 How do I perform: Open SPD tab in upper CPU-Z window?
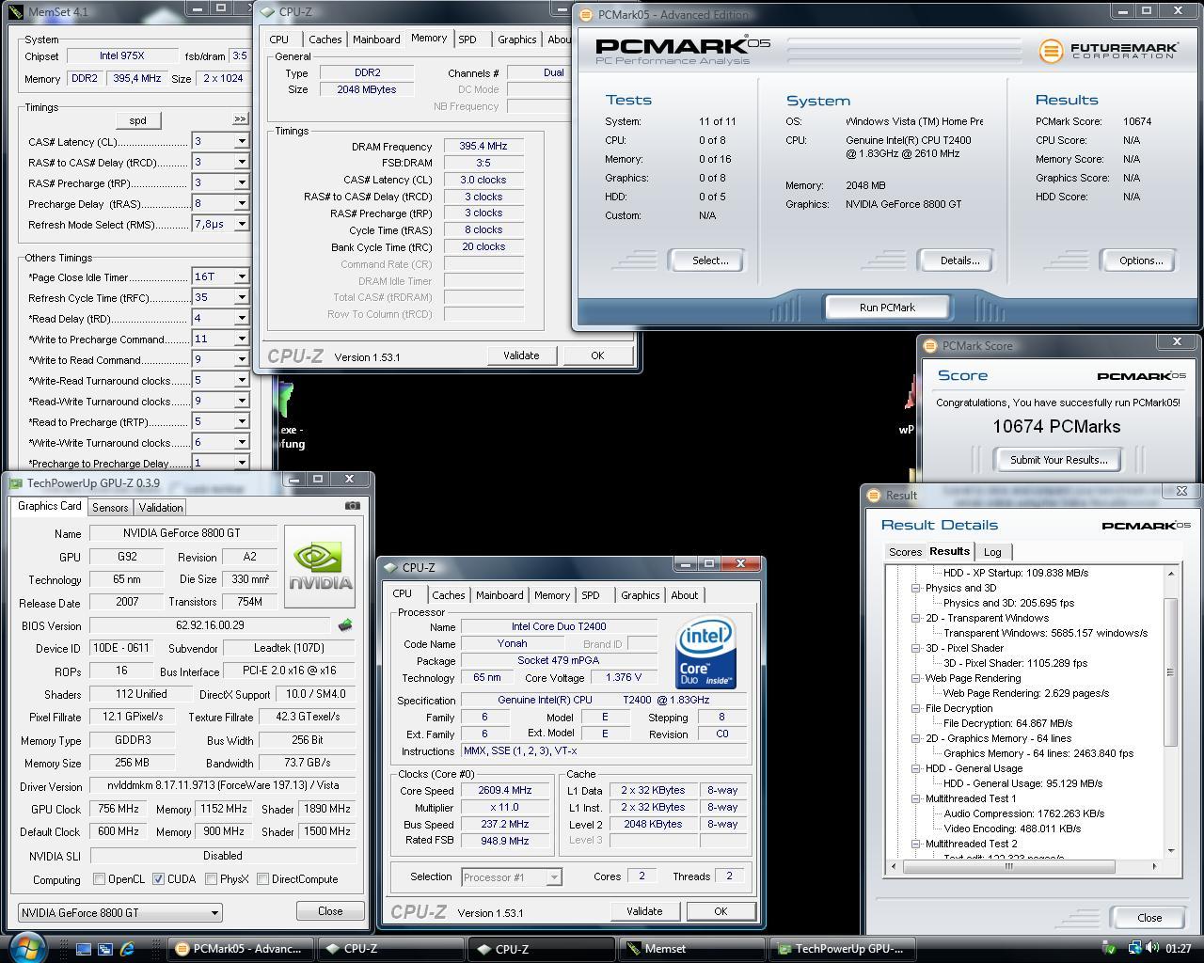tap(467, 39)
